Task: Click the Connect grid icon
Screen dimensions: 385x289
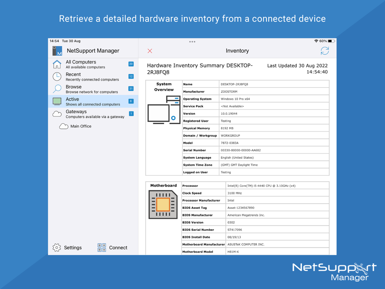Action: coord(102,247)
